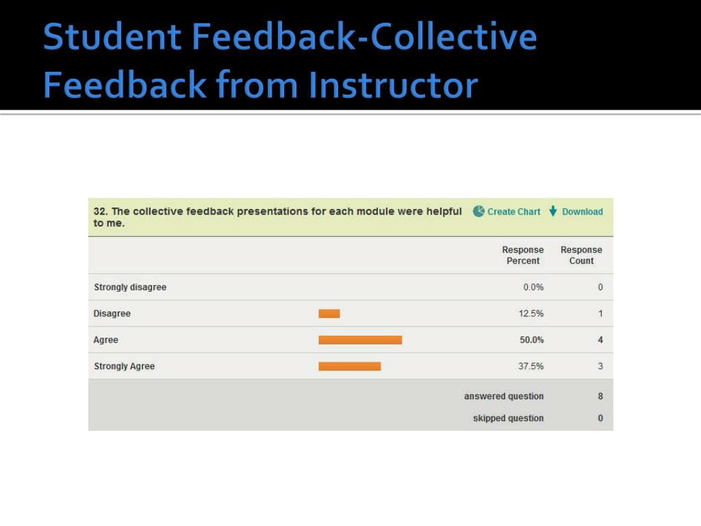Screen dimensions: 701x526
Task: Select the Strongly disagree row label
Action: (130, 287)
